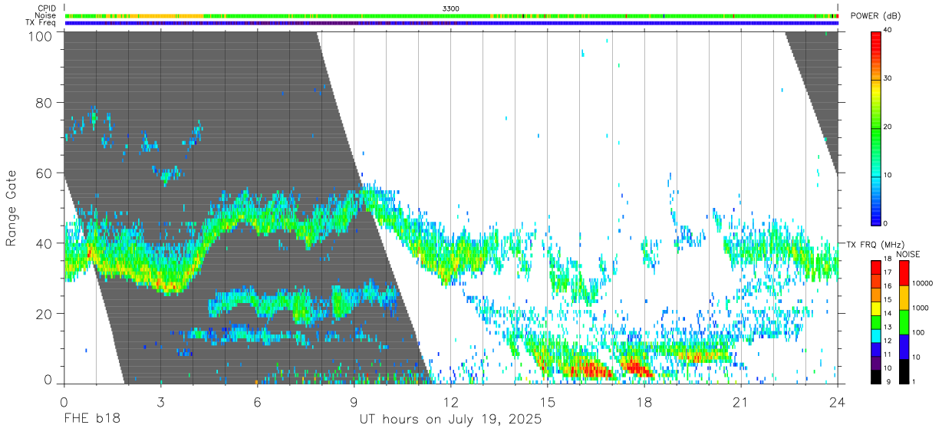
Task: Click the 100 tick on range gate axis
Action: [x=41, y=35]
